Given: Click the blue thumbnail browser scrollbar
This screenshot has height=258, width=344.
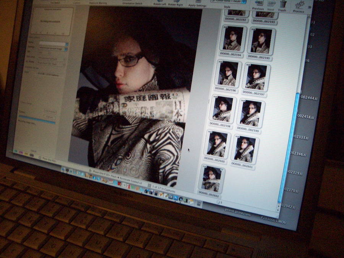Looking at the screenshot, I should [x=290, y=145].
